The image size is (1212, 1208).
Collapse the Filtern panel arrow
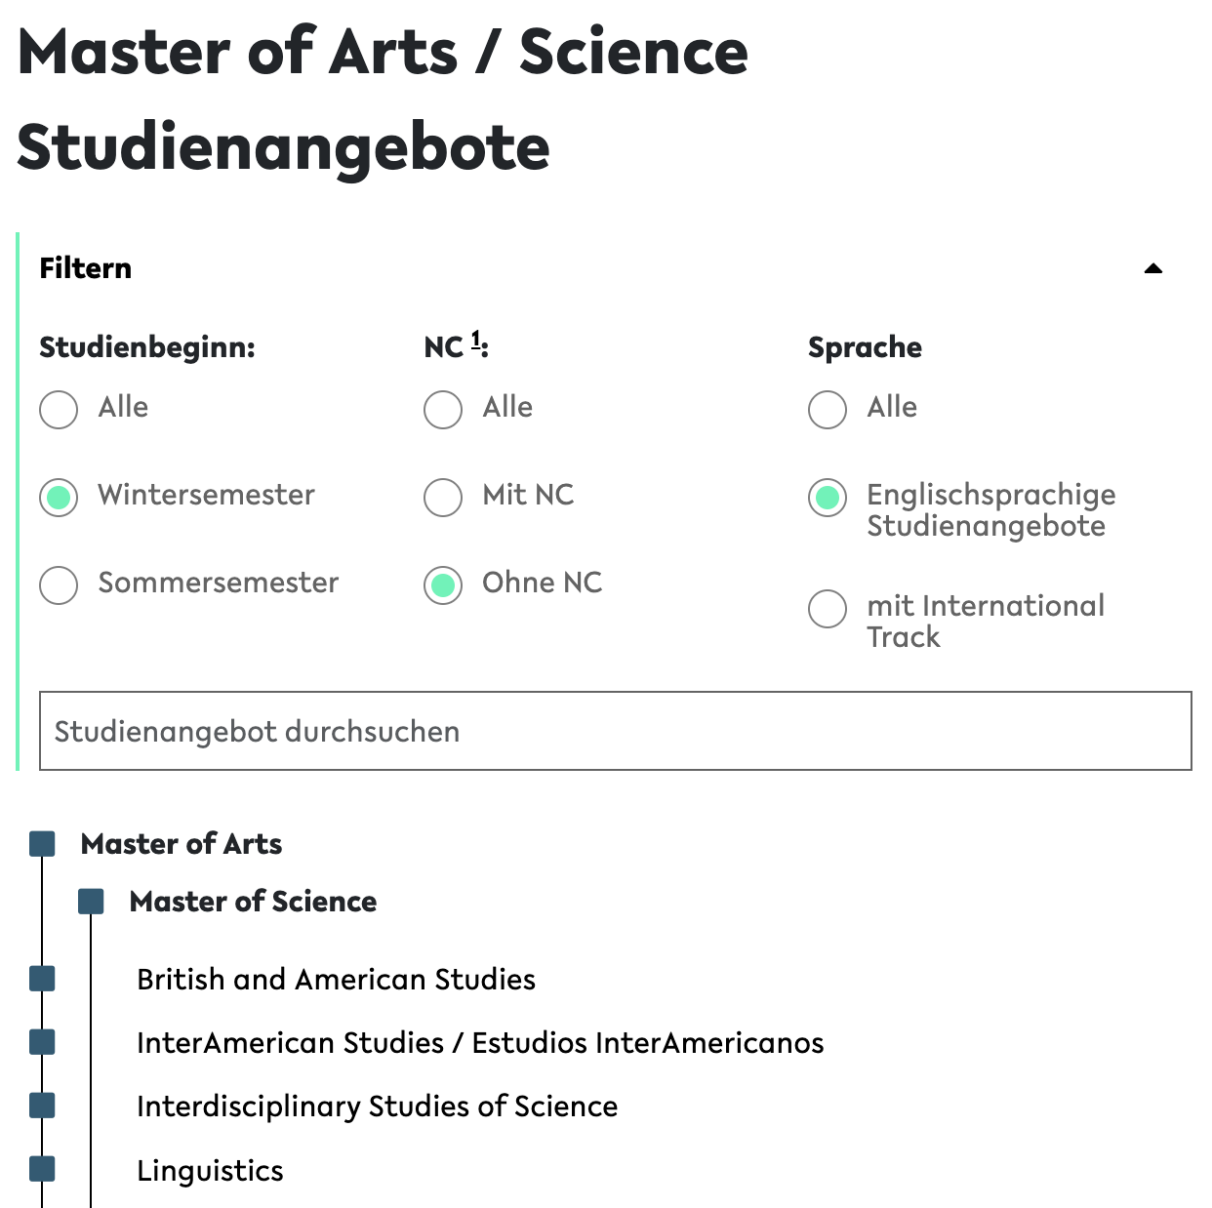[1152, 268]
